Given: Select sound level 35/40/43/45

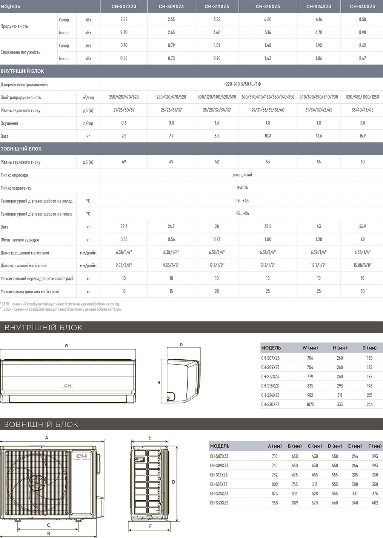Looking at the screenshot, I should pos(363,110).
